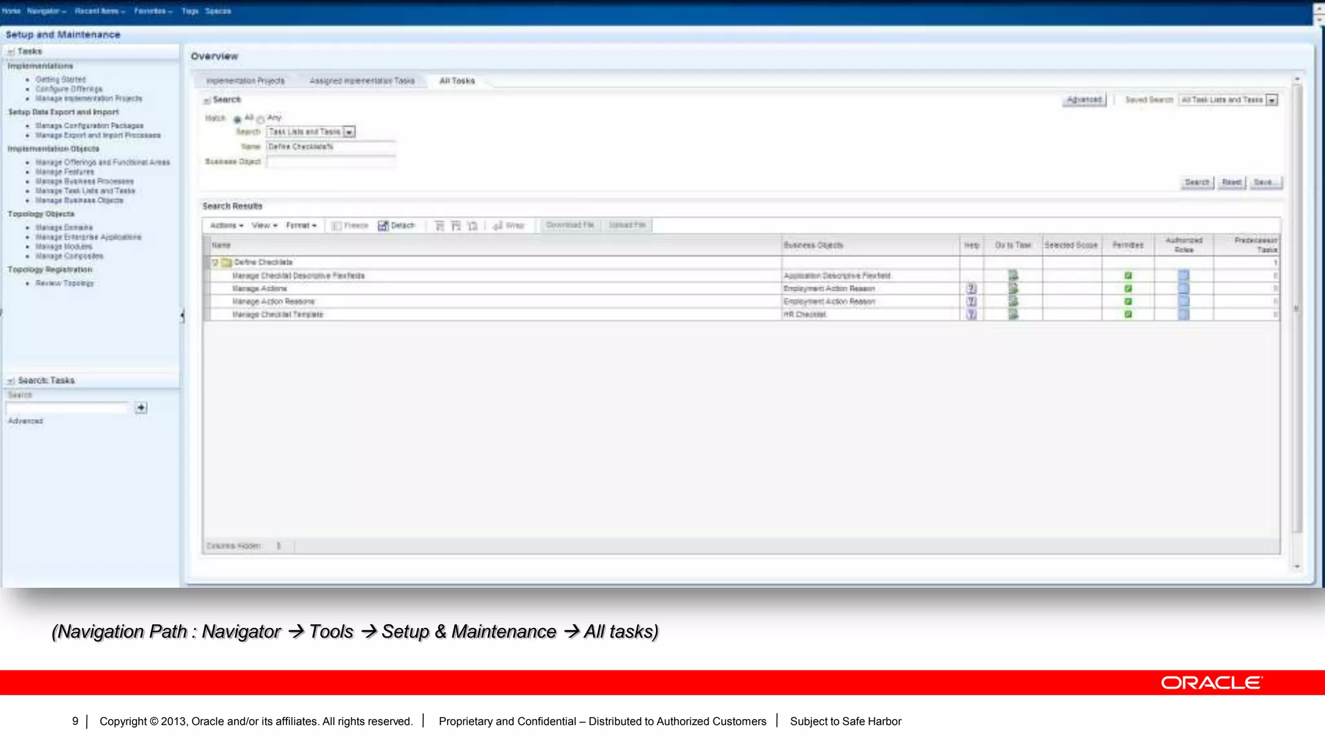View authorized roles for Manage Actions

[1183, 288]
